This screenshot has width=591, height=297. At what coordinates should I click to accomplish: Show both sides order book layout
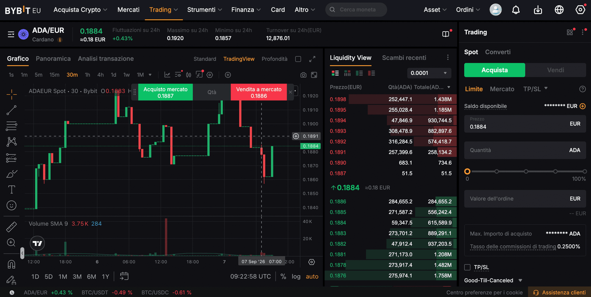coord(335,73)
